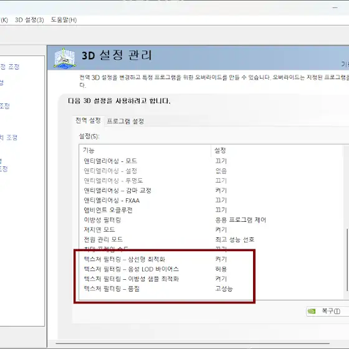Click the 3D settings header cube icon
The image size is (349, 349).
[65, 58]
